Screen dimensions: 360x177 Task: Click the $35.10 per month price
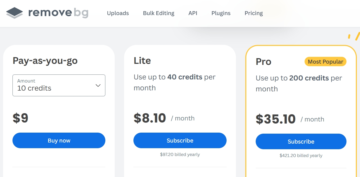276,119
